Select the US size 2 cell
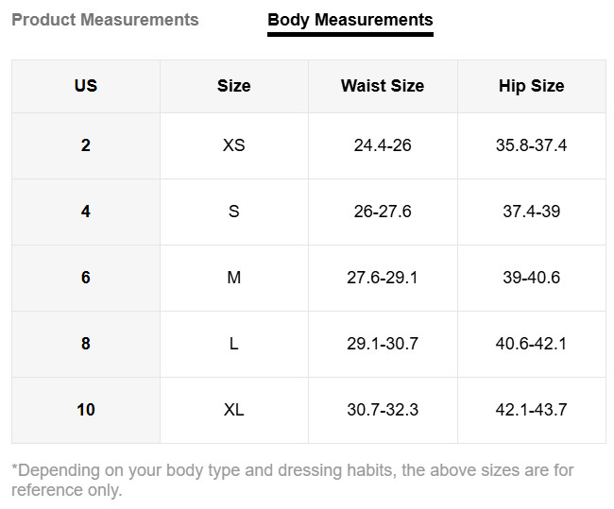The height and width of the screenshot is (509, 614). 86,145
